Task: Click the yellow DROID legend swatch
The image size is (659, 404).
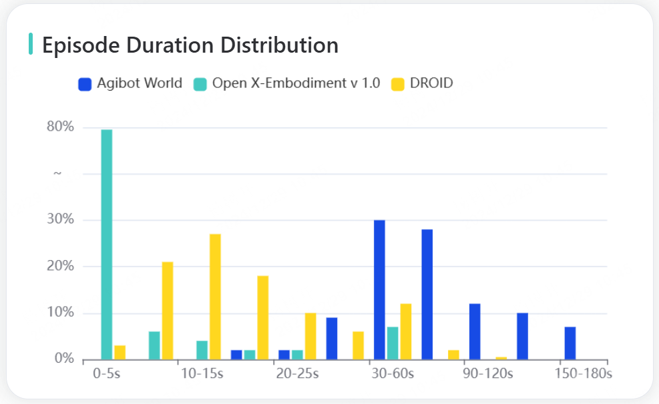Action: pyautogui.click(x=397, y=84)
